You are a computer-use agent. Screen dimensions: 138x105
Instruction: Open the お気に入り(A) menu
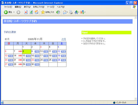click(39, 7)
